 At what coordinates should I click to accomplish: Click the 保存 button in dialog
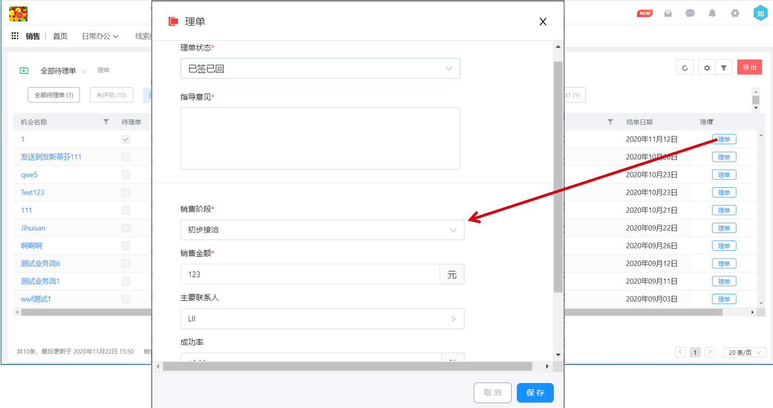[x=535, y=393]
